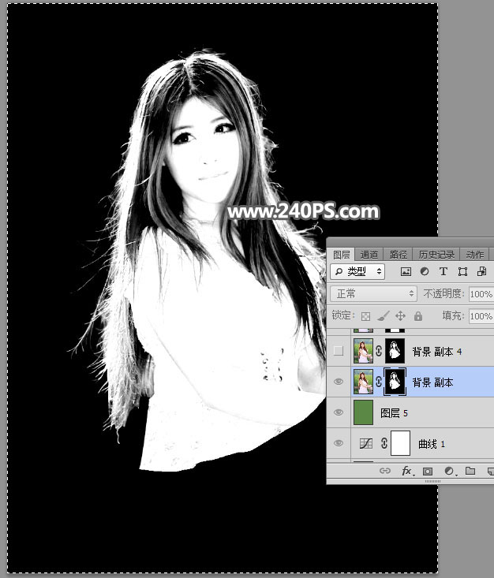Hide the 背景 副本 layer
The height and width of the screenshot is (578, 494).
pos(339,382)
